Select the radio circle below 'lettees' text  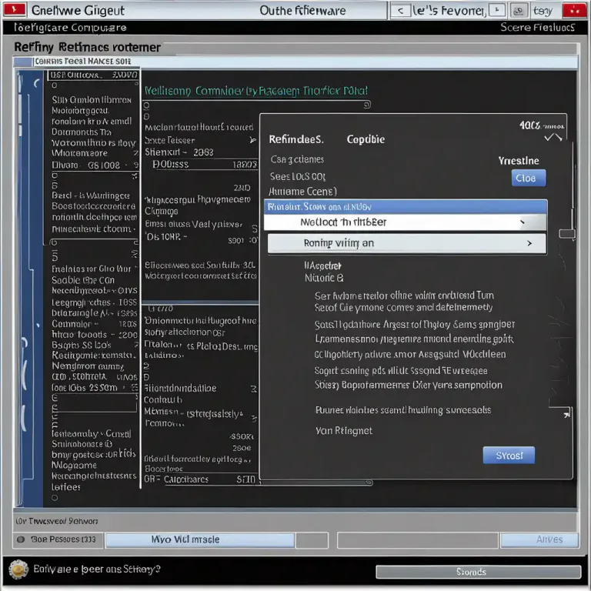coord(55,498)
